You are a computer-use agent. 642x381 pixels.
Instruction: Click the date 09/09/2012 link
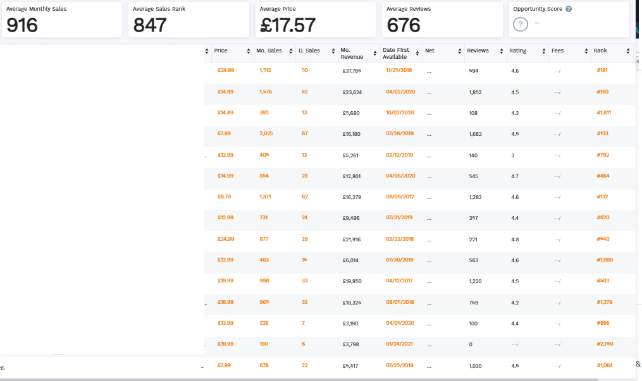tap(400, 197)
